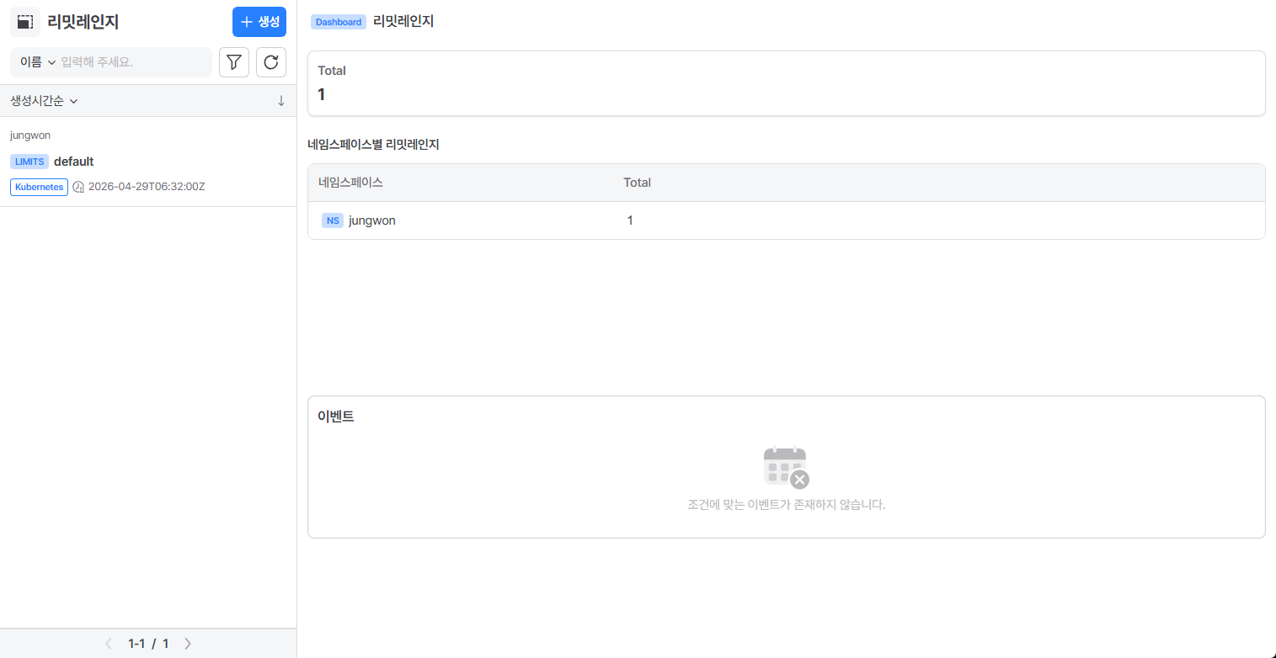Click the Kubernetes tag
The height and width of the screenshot is (658, 1276).
click(39, 187)
